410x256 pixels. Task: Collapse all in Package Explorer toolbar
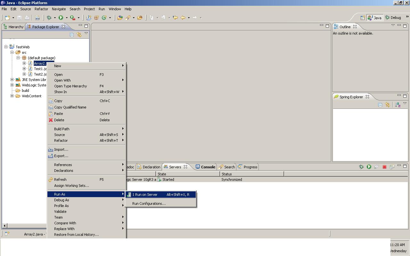[x=72, y=35]
